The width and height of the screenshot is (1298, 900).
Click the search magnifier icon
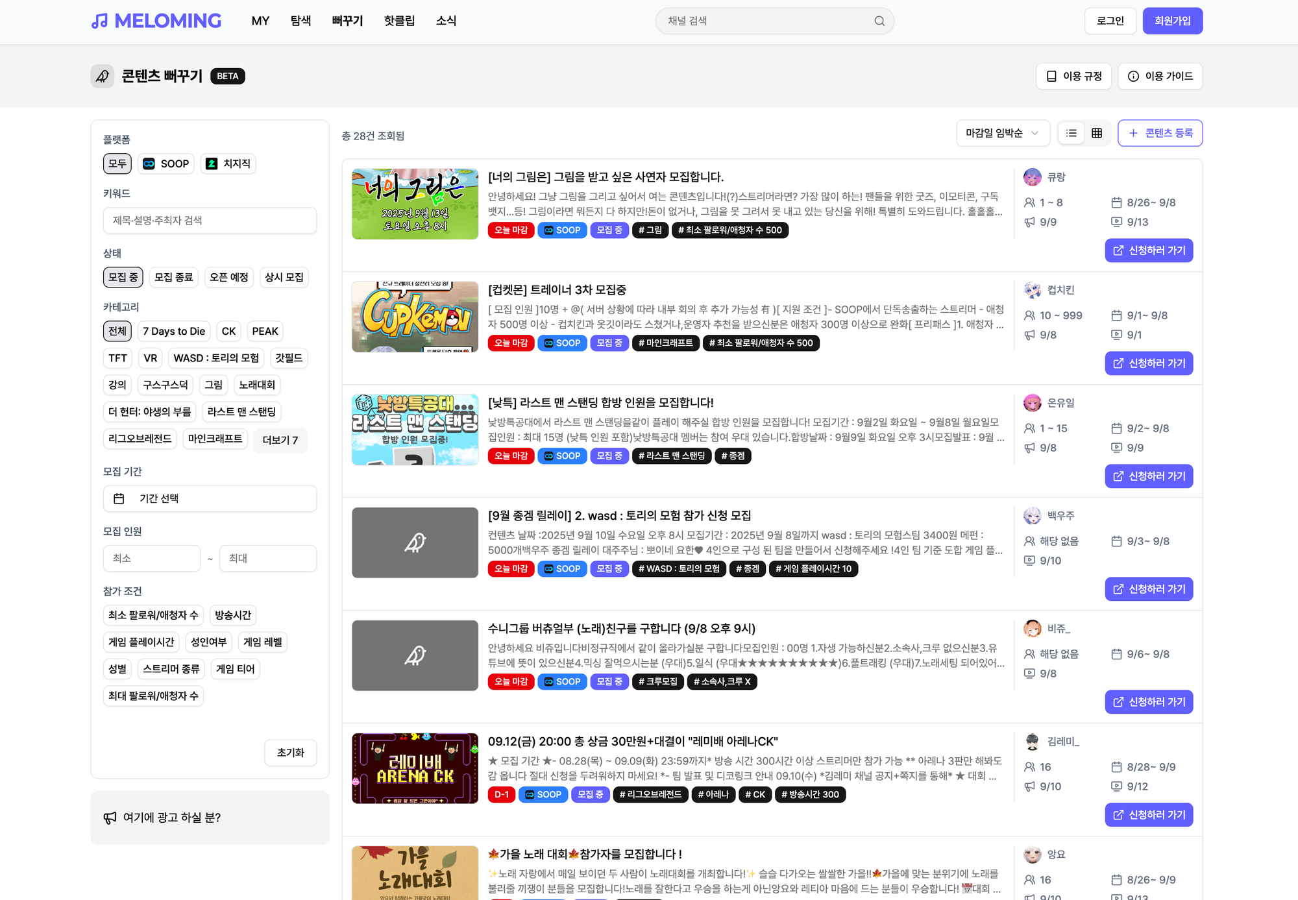pyautogui.click(x=879, y=21)
